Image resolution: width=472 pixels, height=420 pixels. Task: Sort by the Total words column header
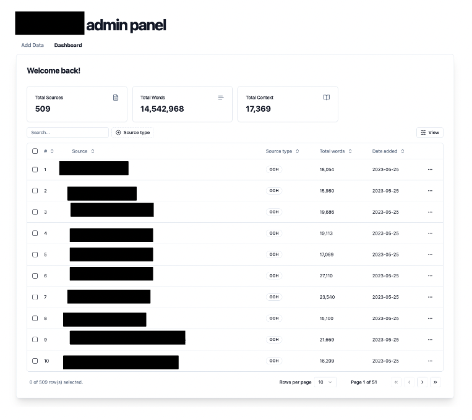click(x=335, y=151)
